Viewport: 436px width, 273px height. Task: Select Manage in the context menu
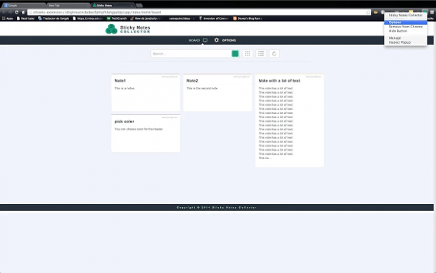pyautogui.click(x=406, y=38)
